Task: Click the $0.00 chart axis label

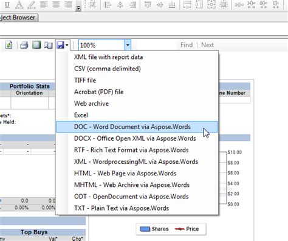Action: point(233,204)
